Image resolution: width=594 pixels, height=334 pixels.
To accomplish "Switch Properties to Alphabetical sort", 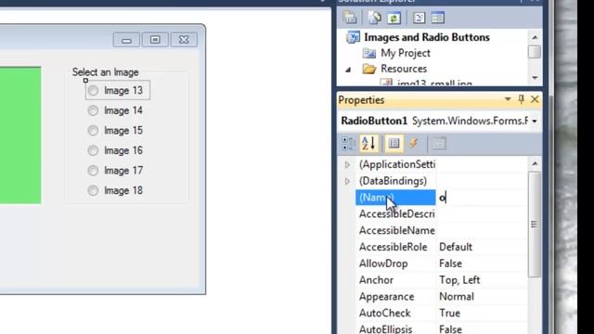I will click(x=368, y=143).
